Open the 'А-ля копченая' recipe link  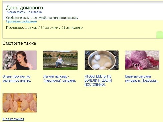tap(13, 119)
